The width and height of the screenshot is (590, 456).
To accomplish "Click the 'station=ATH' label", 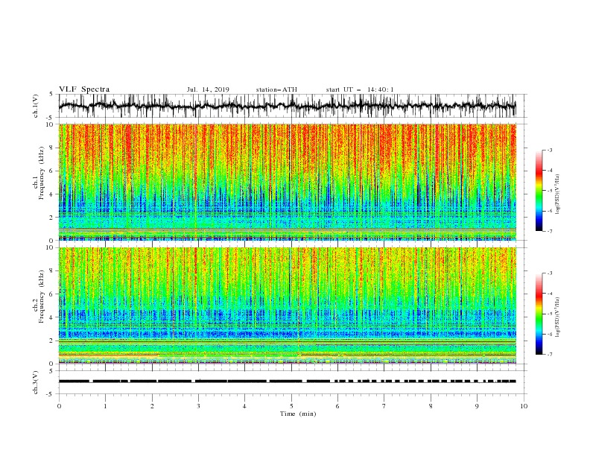I will (276, 89).
